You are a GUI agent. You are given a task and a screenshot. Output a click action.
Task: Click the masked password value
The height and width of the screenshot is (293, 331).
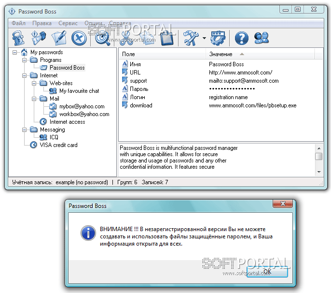(x=232, y=89)
